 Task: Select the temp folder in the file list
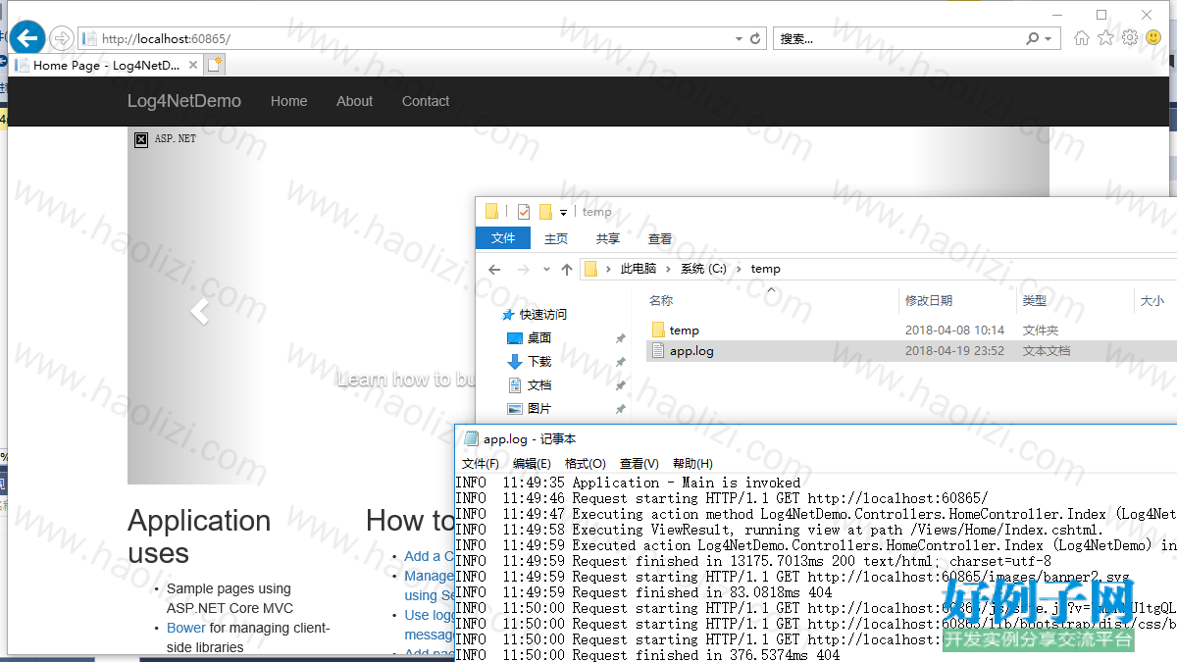[684, 331]
